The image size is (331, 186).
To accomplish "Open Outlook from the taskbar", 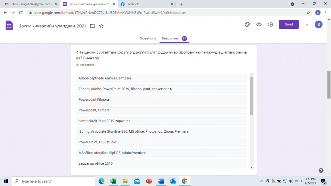I will [173, 181].
